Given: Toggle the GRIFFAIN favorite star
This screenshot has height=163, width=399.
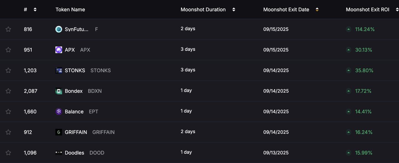Looking at the screenshot, I should 8,132.
